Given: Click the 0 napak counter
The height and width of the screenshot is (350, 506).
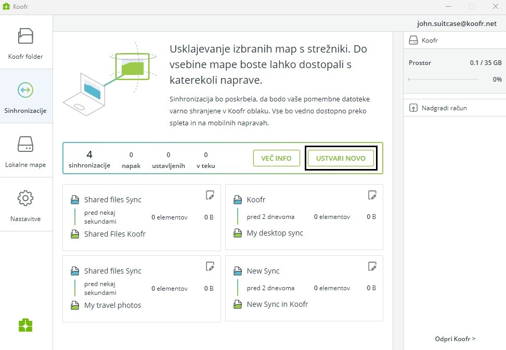Looking at the screenshot, I should [x=131, y=160].
